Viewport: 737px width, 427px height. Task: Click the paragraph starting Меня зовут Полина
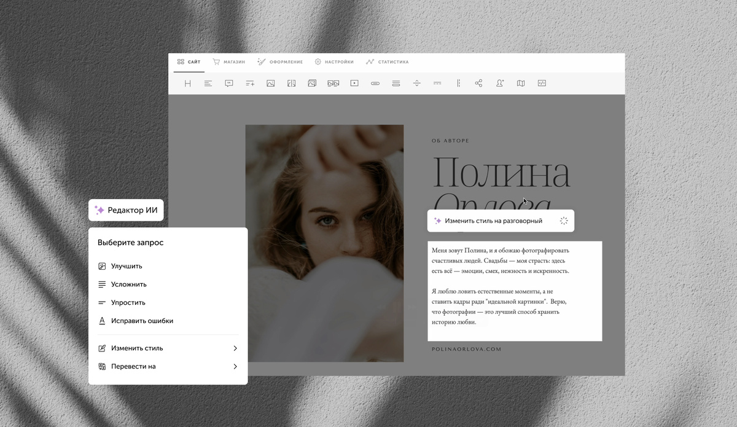(501, 261)
